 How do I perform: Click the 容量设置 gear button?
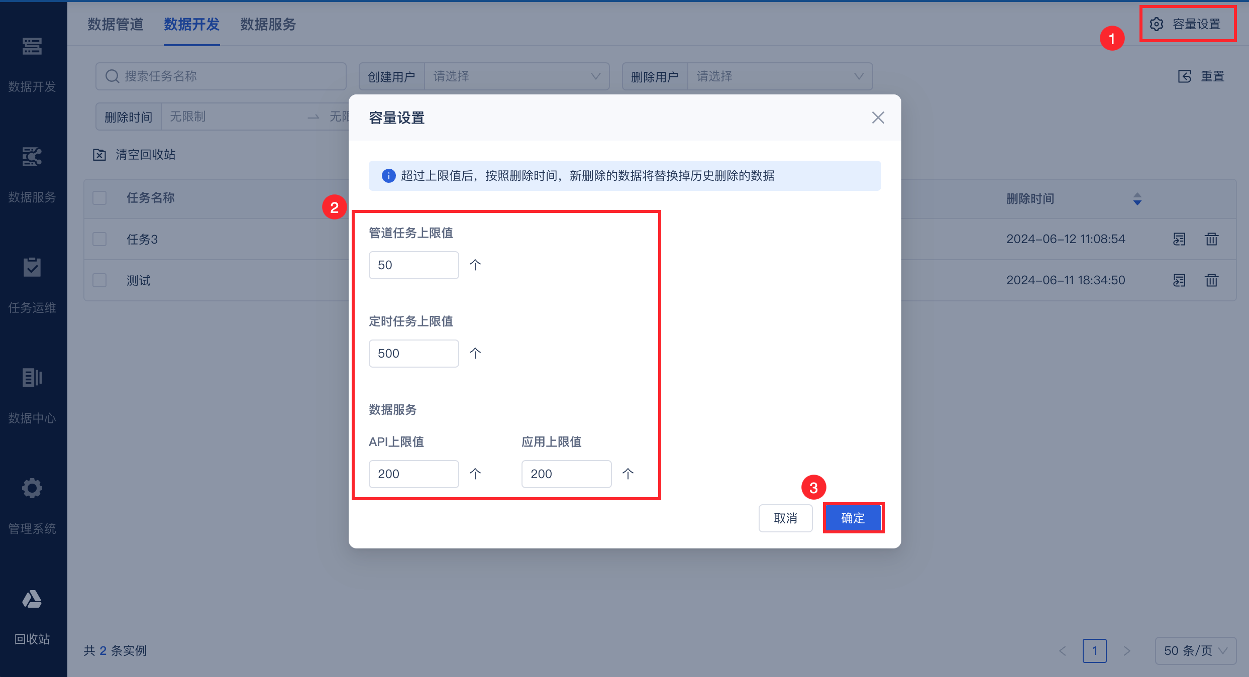coord(1187,24)
